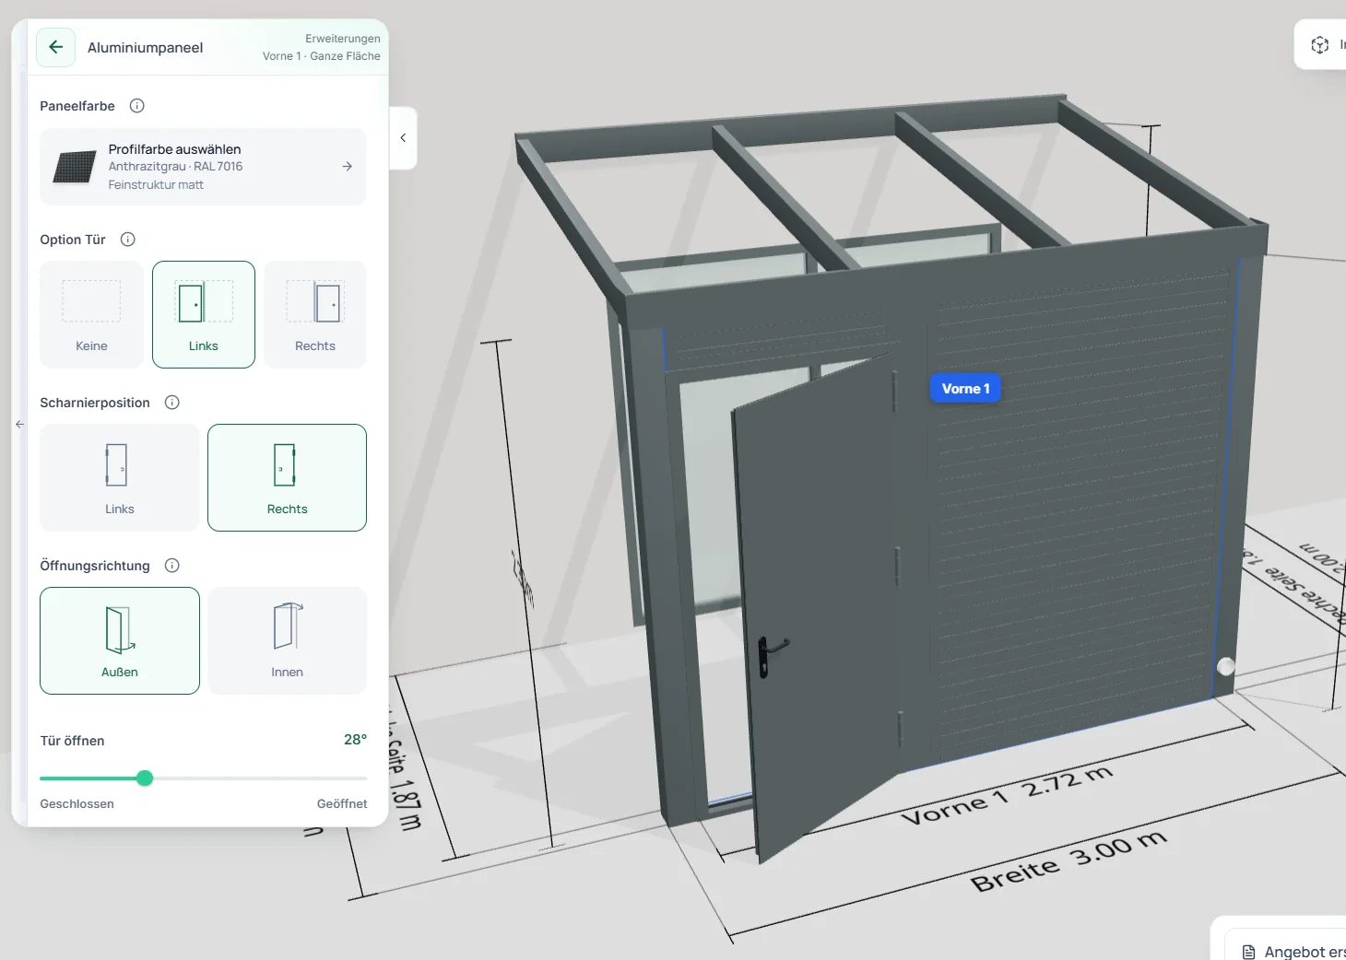Image resolution: width=1346 pixels, height=960 pixels.
Task: Click the anthracite panel color swatch
Action: pos(75,167)
